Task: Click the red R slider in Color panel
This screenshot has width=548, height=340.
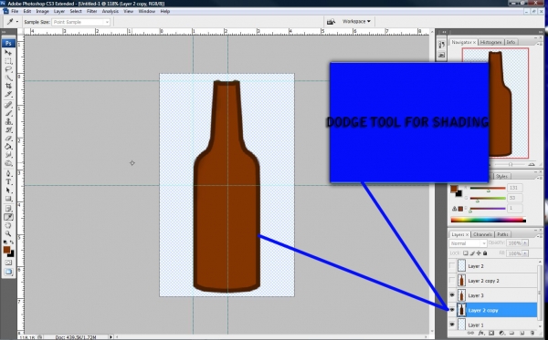Action: pyautogui.click(x=488, y=189)
